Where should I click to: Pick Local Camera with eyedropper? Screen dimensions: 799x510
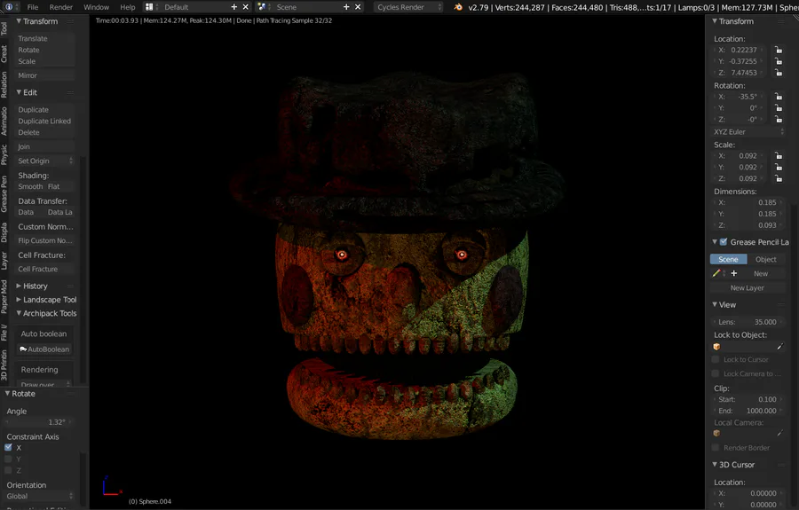tap(780, 433)
